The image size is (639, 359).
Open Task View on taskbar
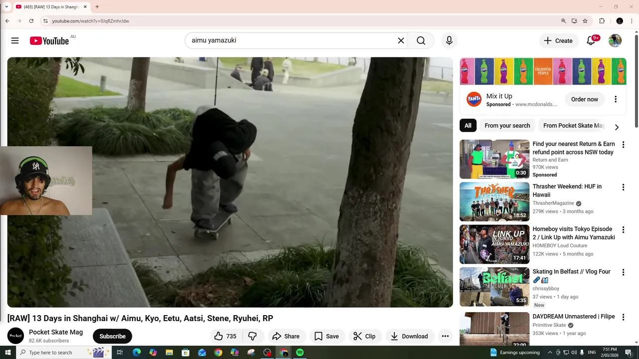[x=120, y=353]
